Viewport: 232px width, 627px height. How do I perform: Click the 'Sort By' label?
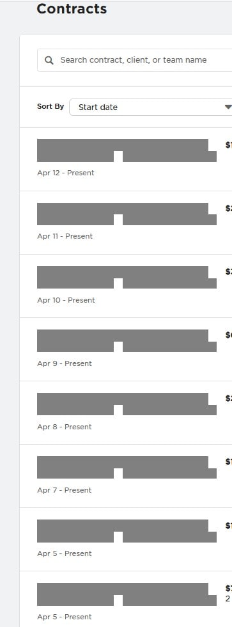point(50,106)
